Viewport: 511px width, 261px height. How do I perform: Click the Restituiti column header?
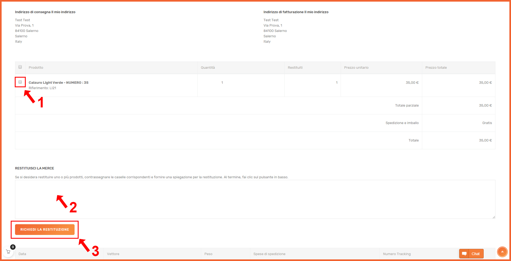[295, 68]
